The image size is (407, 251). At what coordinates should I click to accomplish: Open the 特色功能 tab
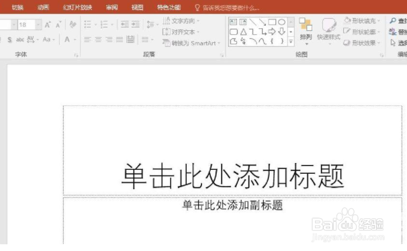click(169, 7)
